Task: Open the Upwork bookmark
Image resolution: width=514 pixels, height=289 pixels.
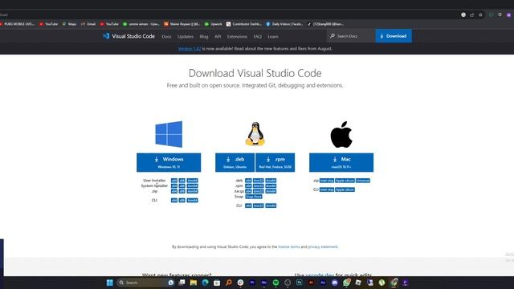Action: (214, 24)
